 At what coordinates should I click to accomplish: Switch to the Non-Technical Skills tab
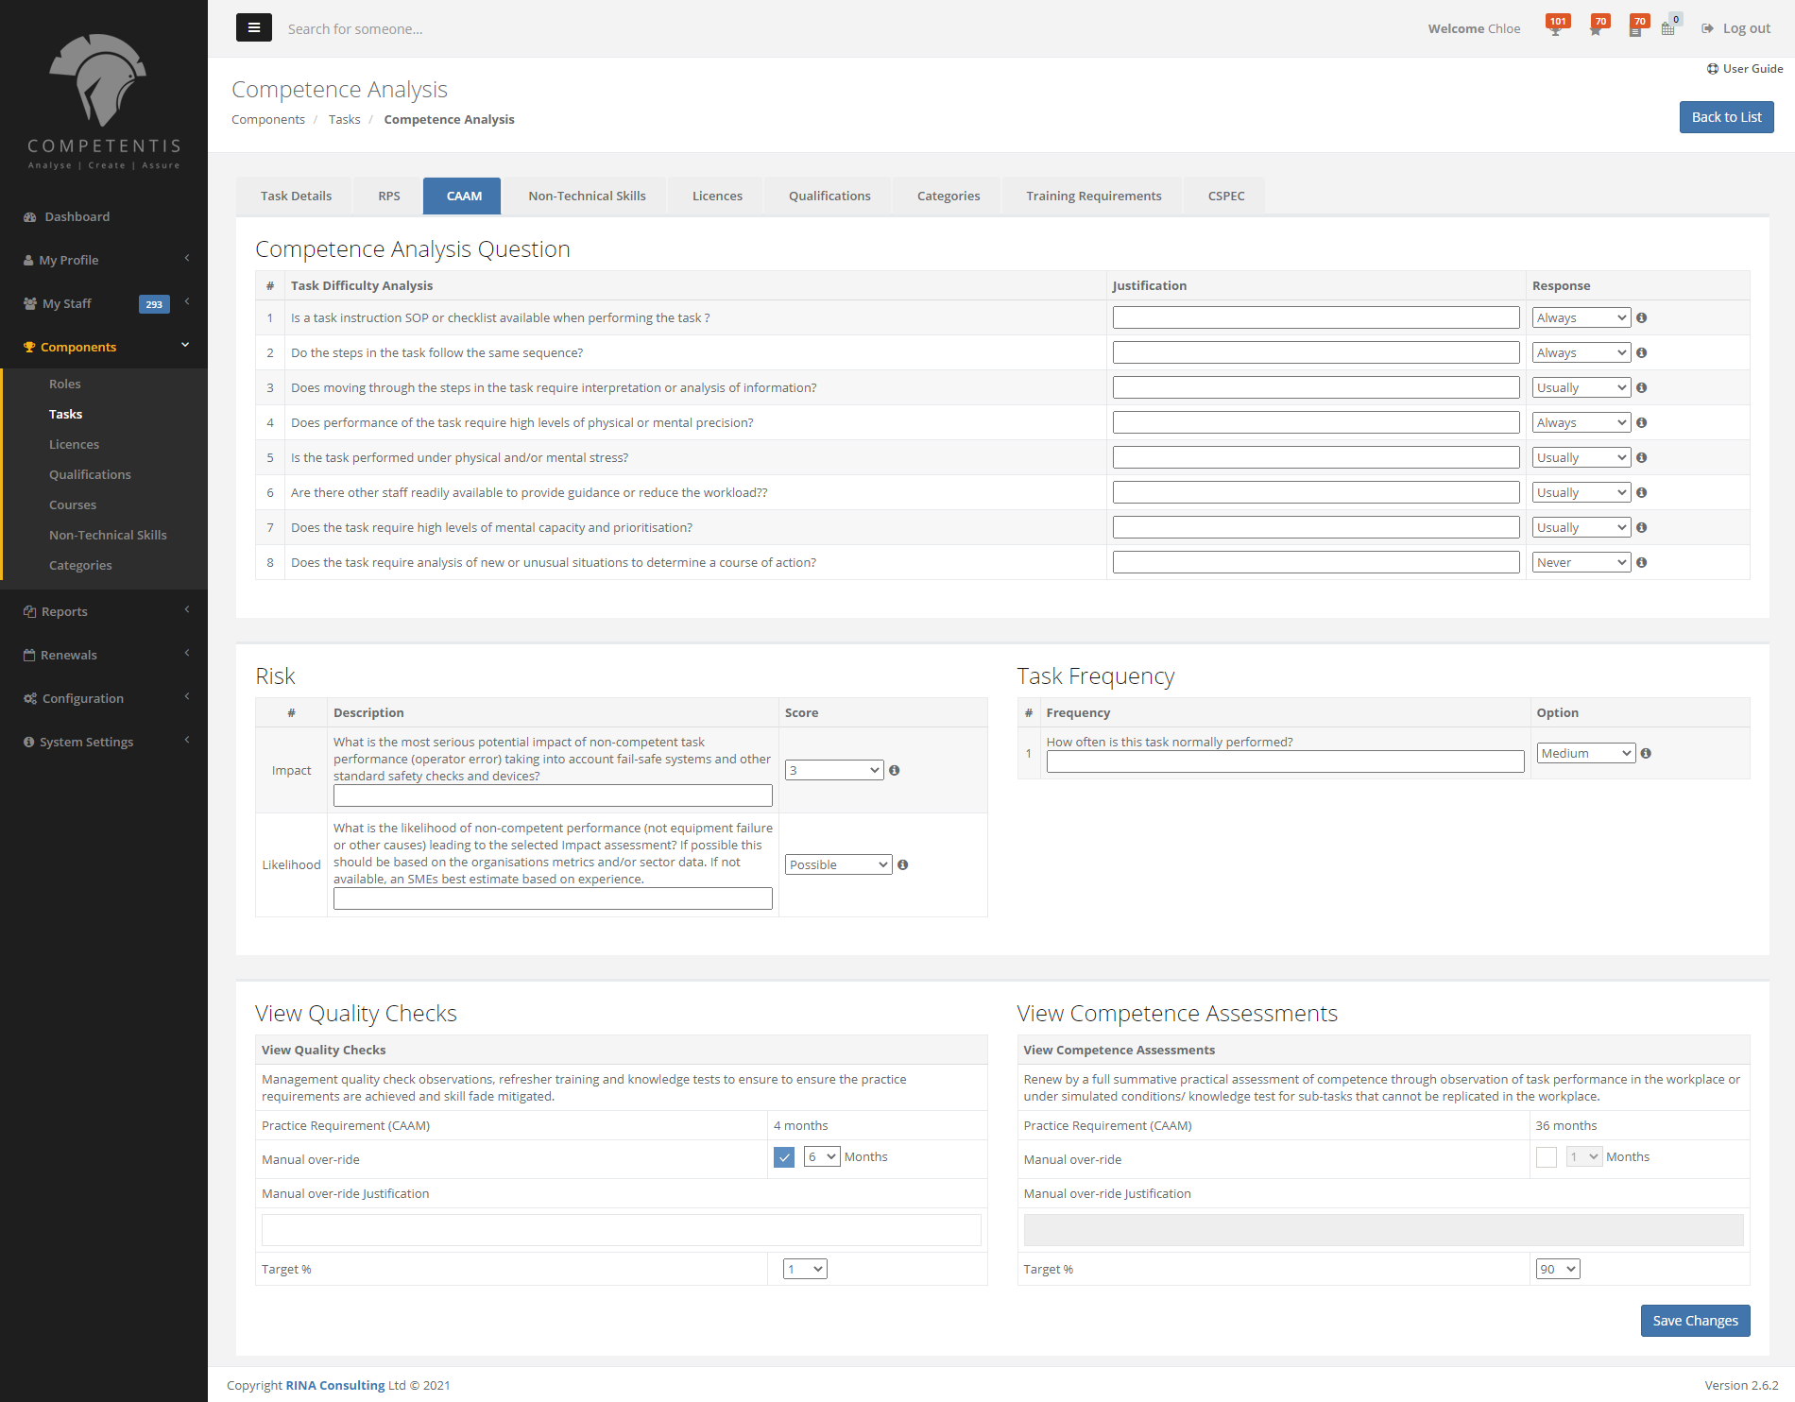pyautogui.click(x=587, y=197)
